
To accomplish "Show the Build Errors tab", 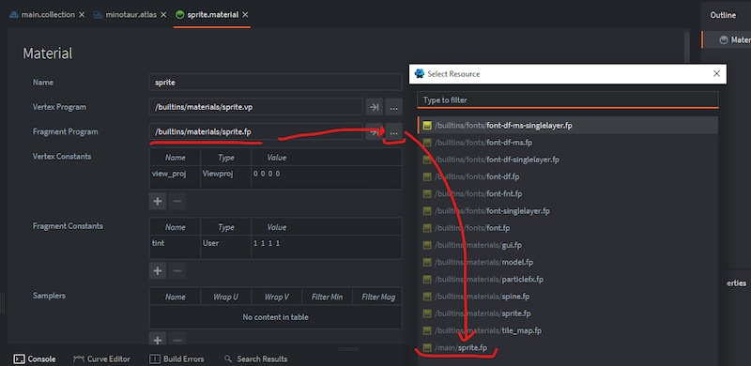I will pos(176,358).
